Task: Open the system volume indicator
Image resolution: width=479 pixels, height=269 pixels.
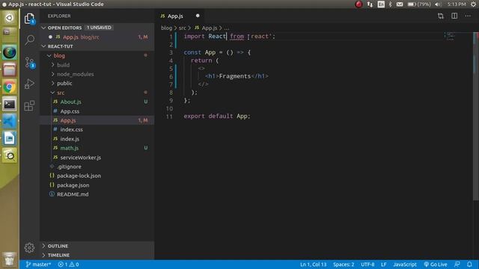Action: pos(439,4)
